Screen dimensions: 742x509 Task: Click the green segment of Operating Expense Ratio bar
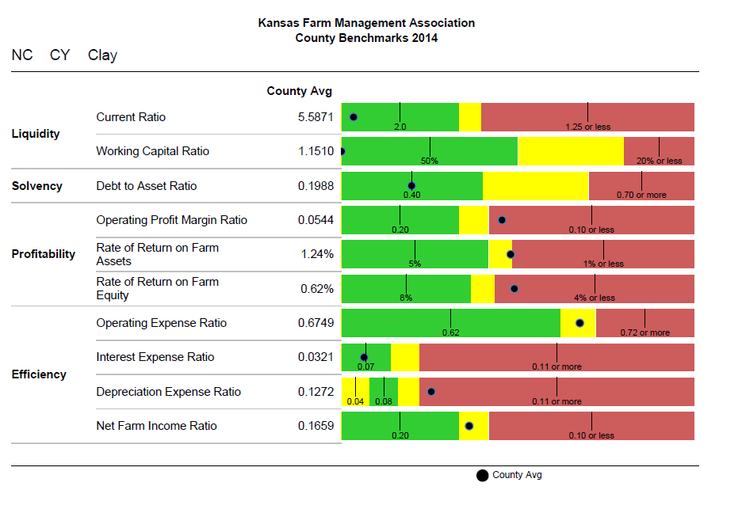(450, 323)
